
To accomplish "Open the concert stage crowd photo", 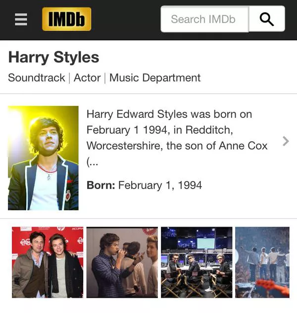I will (262, 262).
